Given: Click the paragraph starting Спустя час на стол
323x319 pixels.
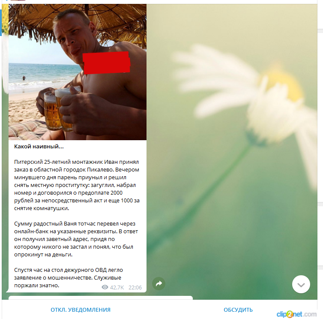Looking at the screenshot, I should pyautogui.click(x=69, y=277).
